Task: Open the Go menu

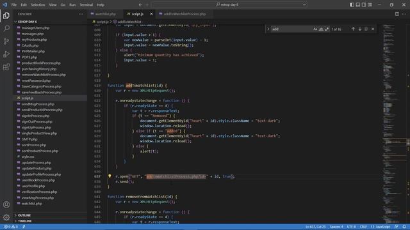Action: [63, 4]
